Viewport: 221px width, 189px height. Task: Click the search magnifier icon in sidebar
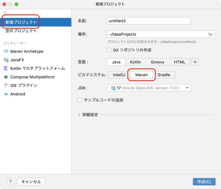tap(6, 13)
